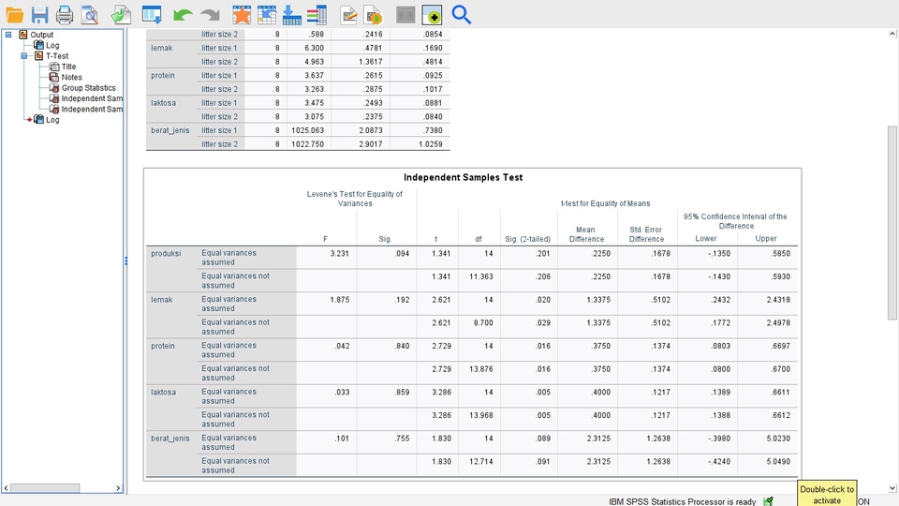
Task: Click the mean value 1025.063 in Group Statistics
Action: coord(308,130)
